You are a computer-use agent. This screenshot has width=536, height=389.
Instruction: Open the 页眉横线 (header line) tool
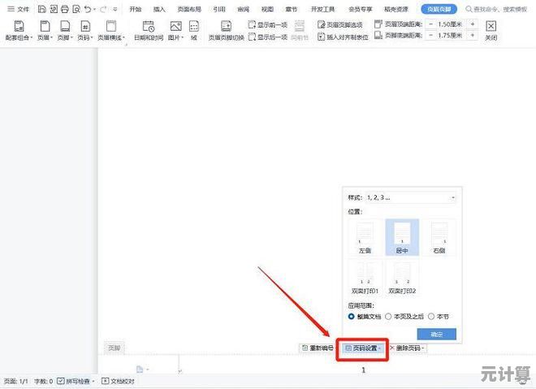point(110,26)
